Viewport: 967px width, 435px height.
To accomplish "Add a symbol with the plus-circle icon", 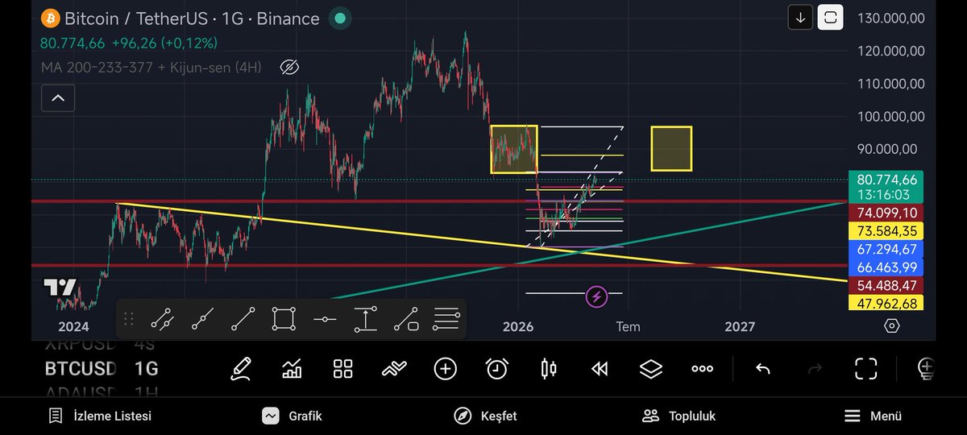I will tap(446, 369).
